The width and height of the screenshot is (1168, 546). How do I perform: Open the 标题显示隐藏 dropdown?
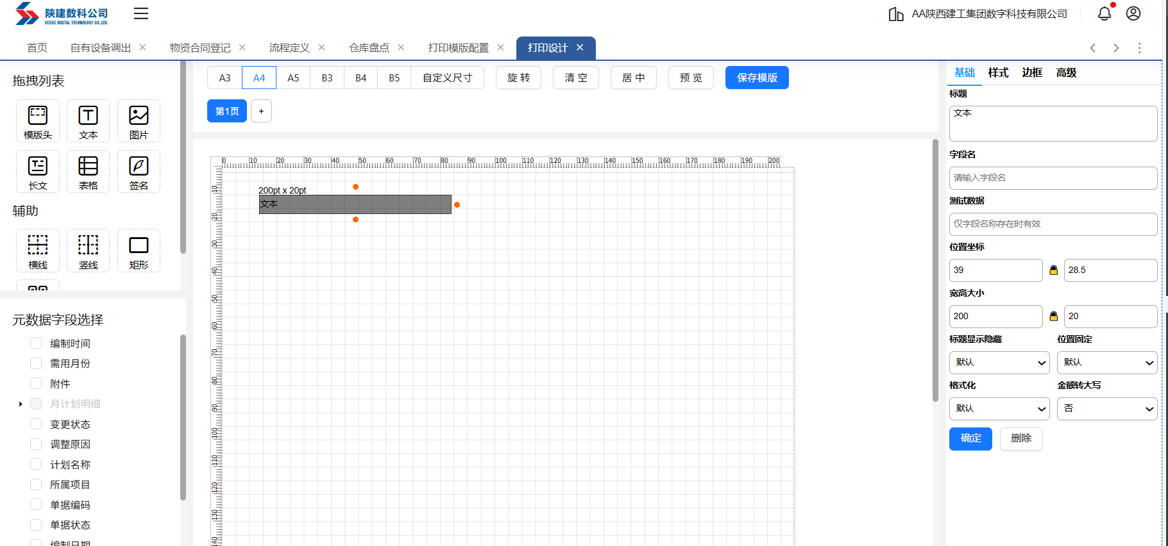(999, 363)
